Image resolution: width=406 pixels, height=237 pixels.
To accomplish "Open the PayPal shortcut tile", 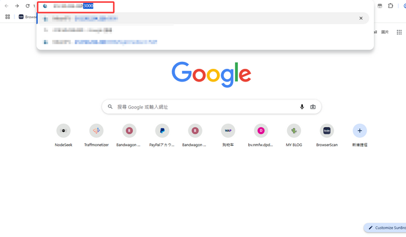I will coord(162,131).
